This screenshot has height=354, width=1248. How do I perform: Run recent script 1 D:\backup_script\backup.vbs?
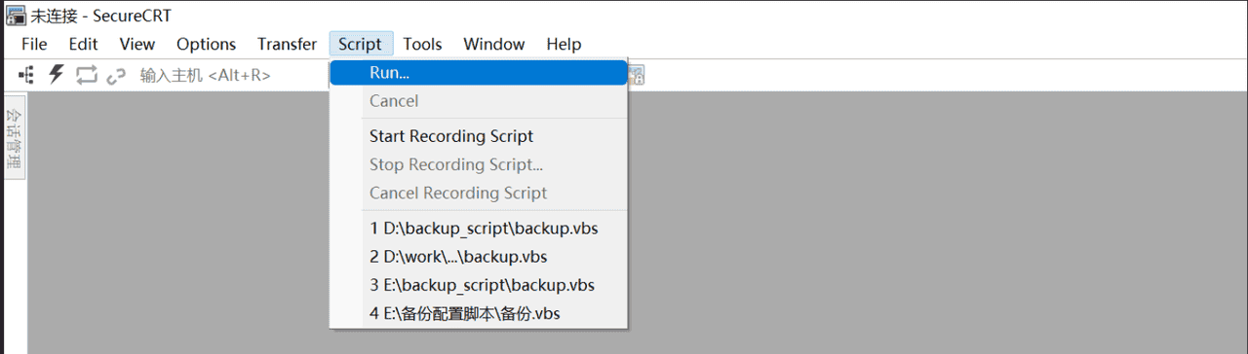(479, 229)
